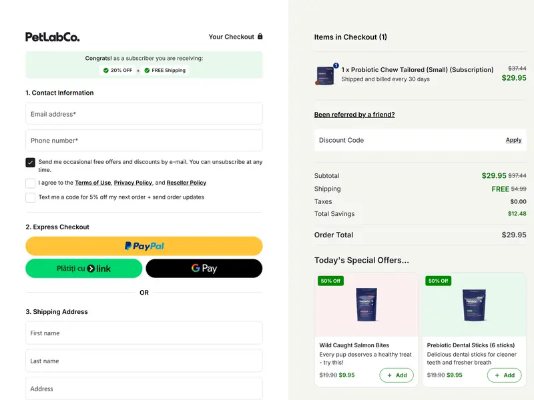Open the Terms of Use link
The height and width of the screenshot is (400, 534).
(93, 183)
